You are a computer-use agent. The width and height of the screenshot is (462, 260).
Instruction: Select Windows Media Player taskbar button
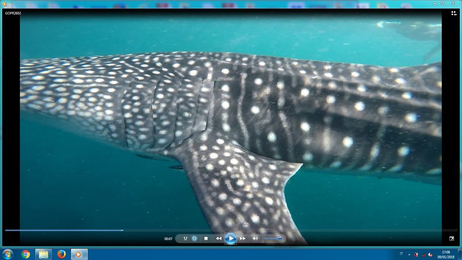(x=79, y=254)
